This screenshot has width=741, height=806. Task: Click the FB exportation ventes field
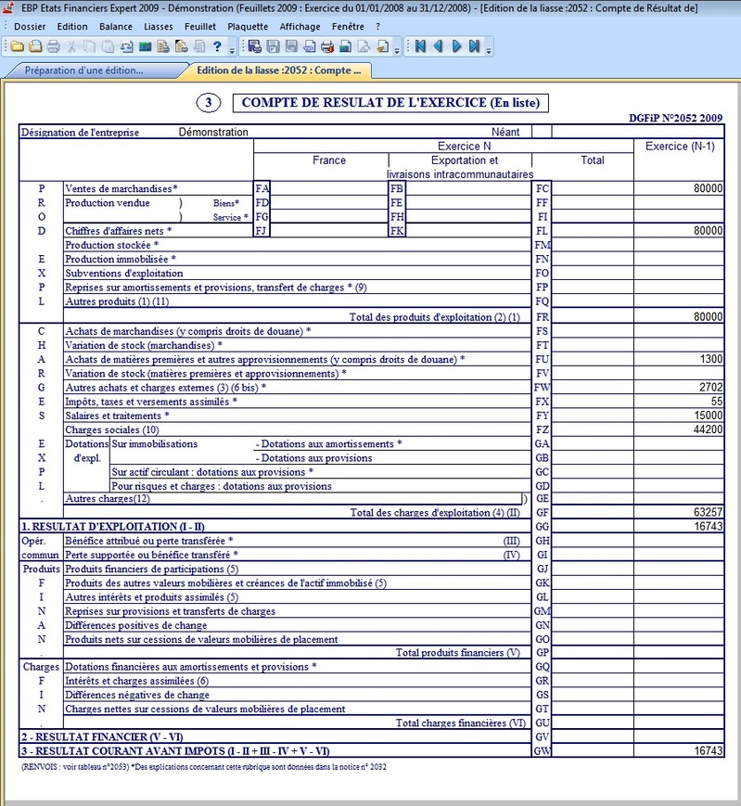click(468, 188)
